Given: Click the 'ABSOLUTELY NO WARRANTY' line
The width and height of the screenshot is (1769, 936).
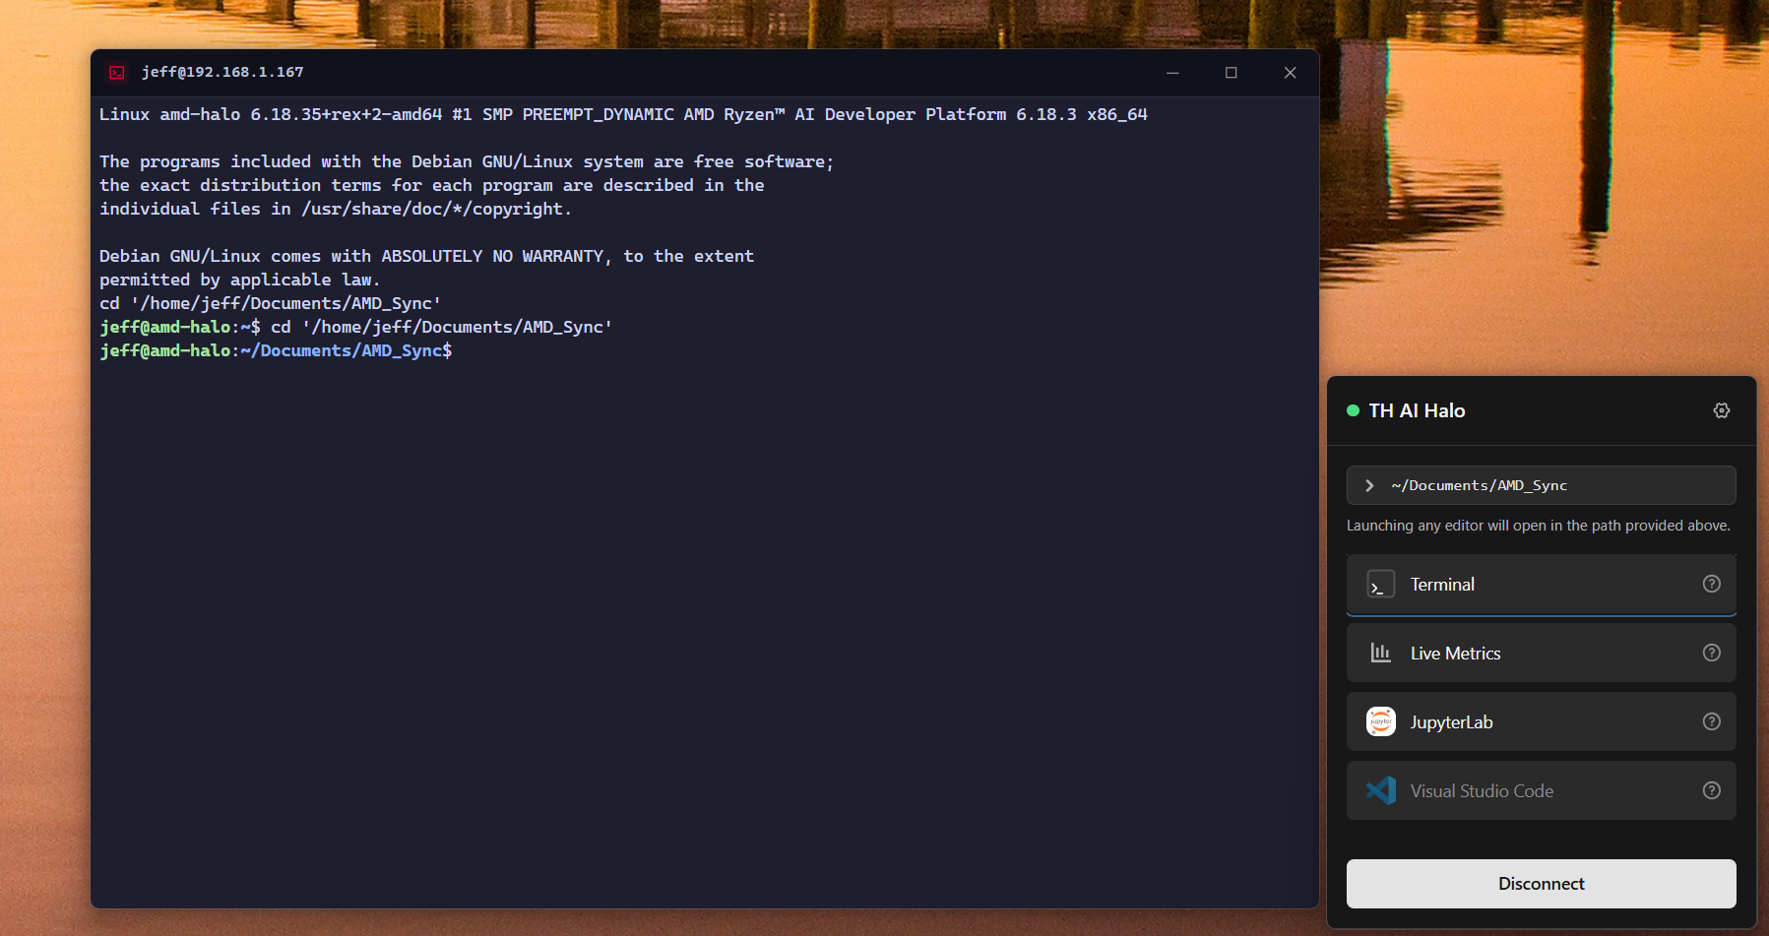Looking at the screenshot, I should [x=426, y=256].
